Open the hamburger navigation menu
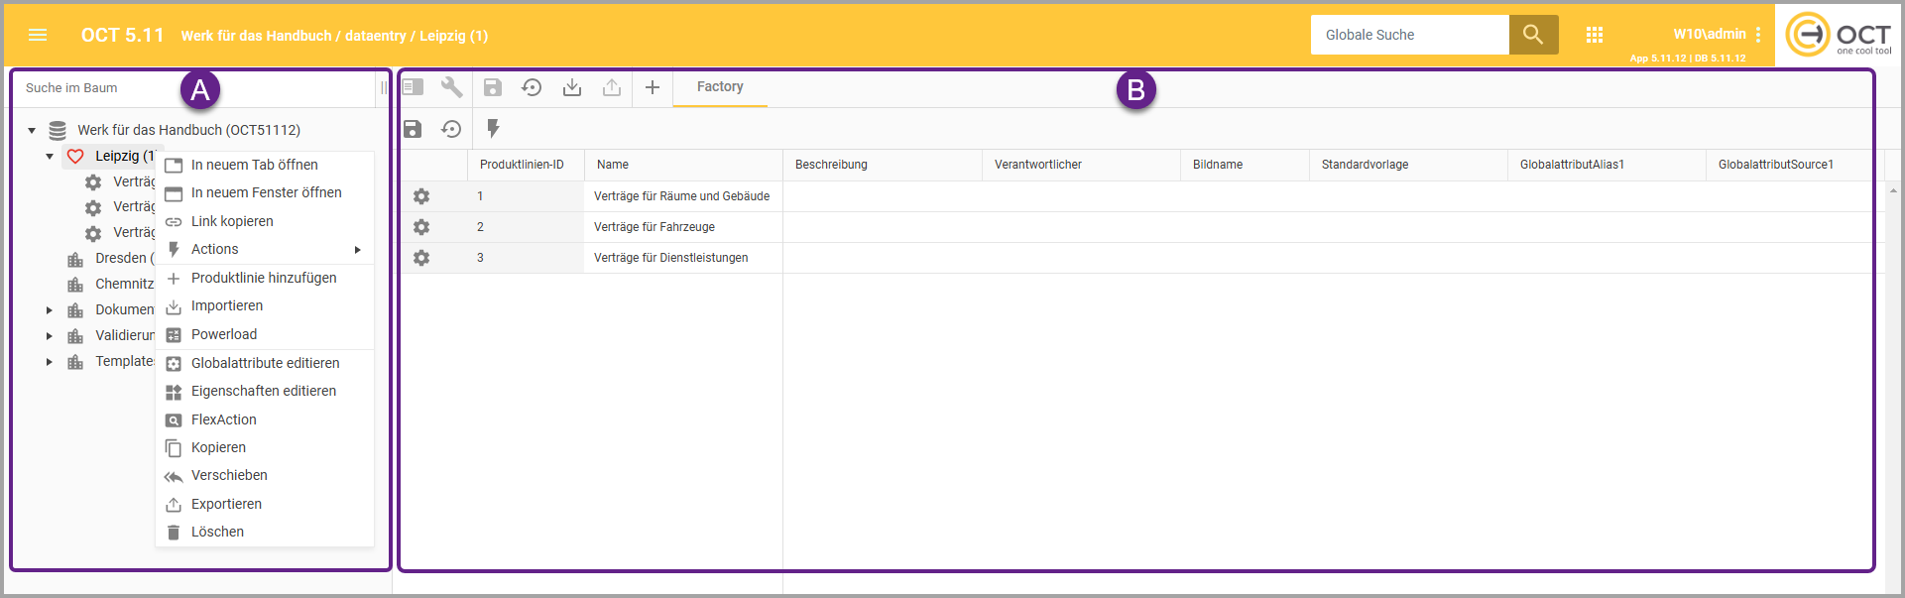Image resolution: width=1905 pixels, height=598 pixels. (x=38, y=35)
